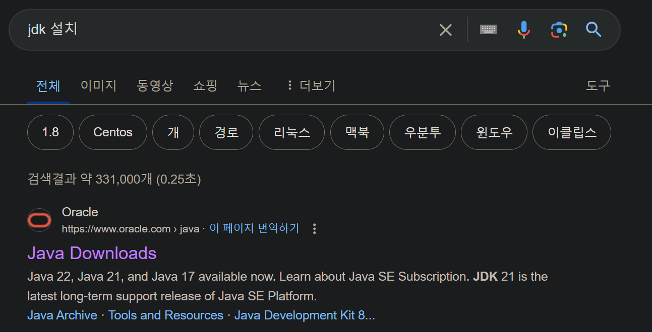Click the Java 22, Java 21 snippet text
652x332 pixels.
[x=287, y=286]
